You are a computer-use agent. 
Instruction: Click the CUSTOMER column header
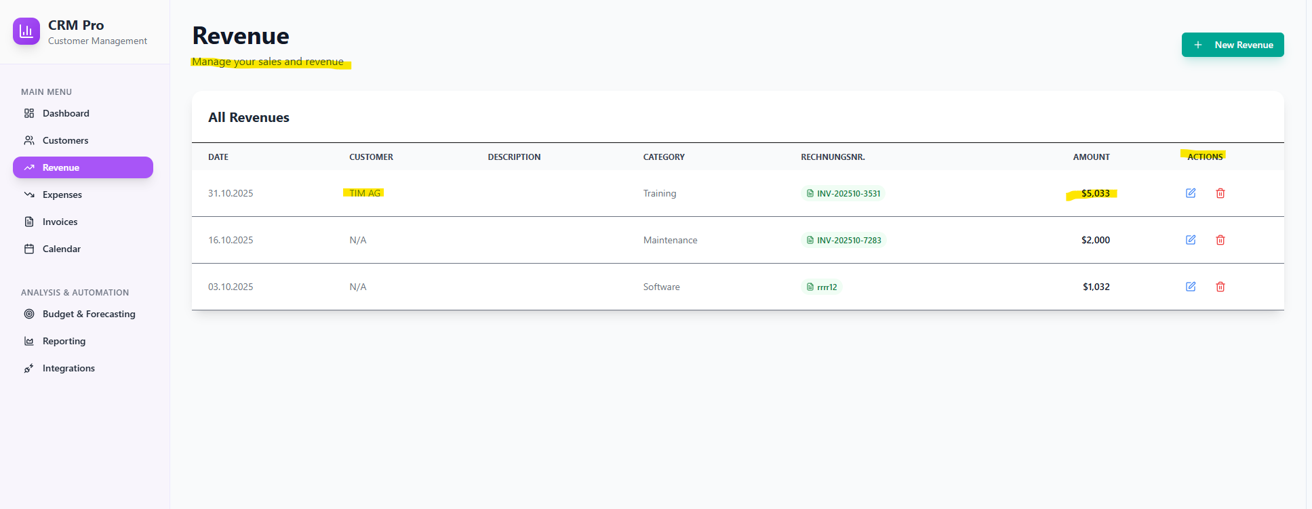371,157
